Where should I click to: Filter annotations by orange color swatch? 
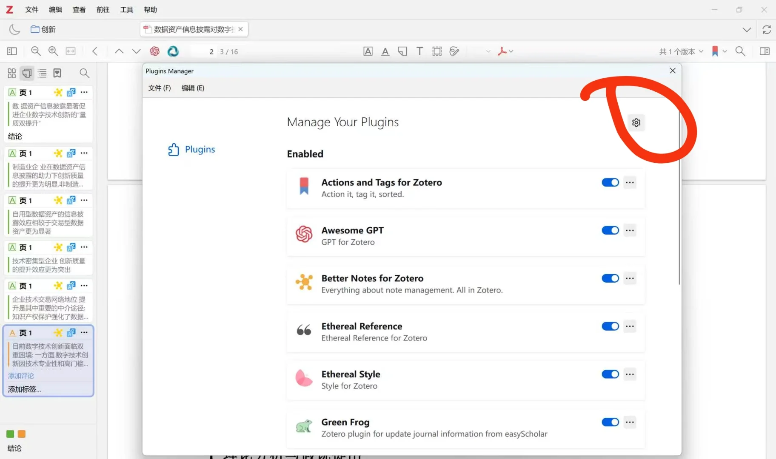click(x=22, y=434)
